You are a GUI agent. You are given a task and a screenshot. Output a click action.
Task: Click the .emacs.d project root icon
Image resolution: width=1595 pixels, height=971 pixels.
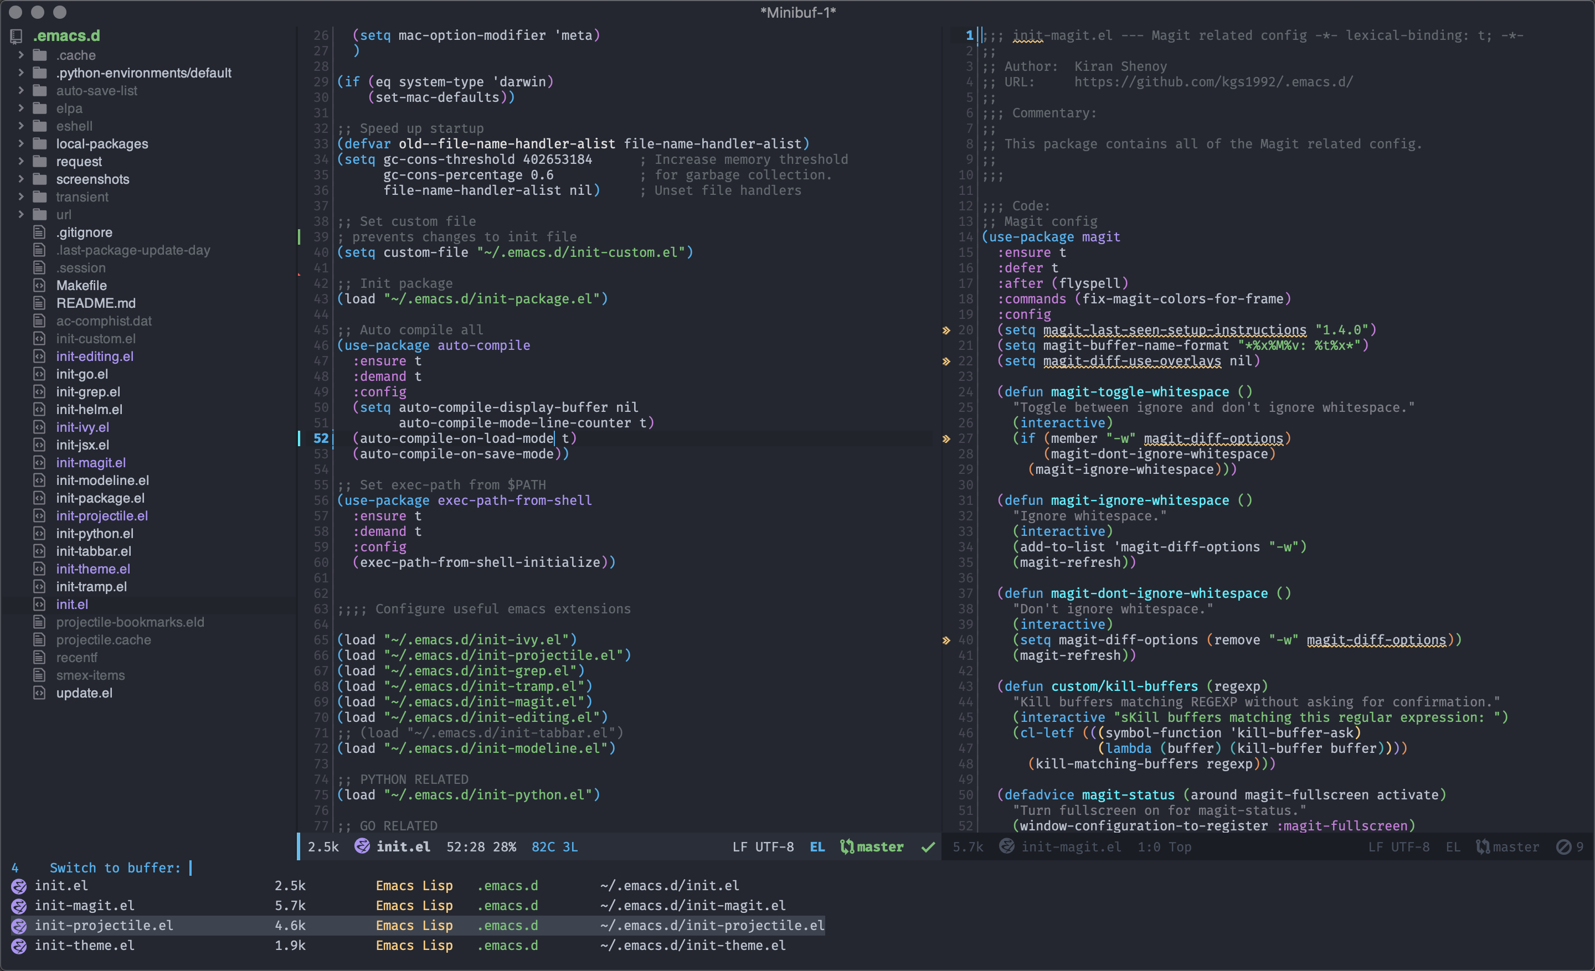pyautogui.click(x=16, y=36)
